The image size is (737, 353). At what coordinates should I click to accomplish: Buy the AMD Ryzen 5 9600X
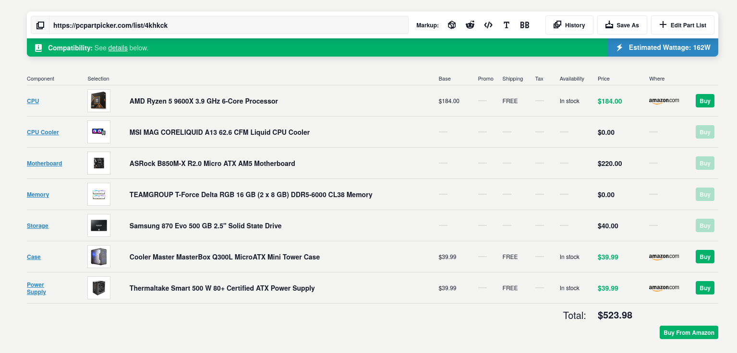pos(705,101)
